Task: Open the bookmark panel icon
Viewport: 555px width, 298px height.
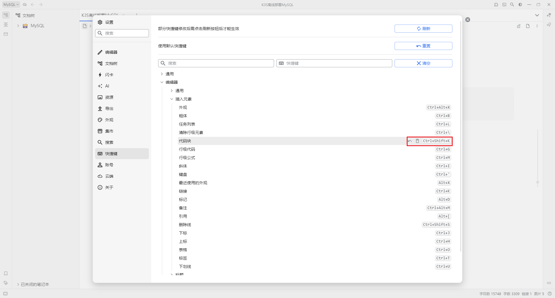Action: 6,273
